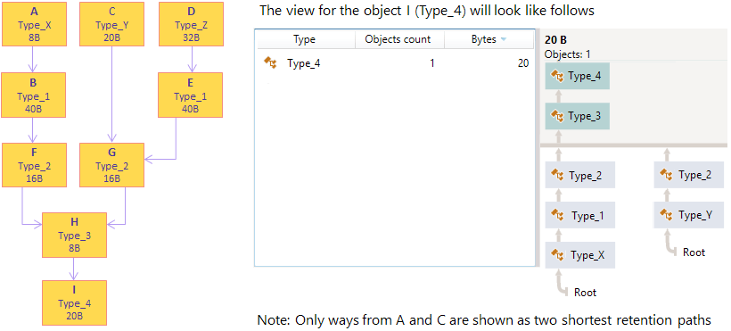The image size is (731, 331).
Task: Select object A Type_X box
Action: click(x=33, y=24)
